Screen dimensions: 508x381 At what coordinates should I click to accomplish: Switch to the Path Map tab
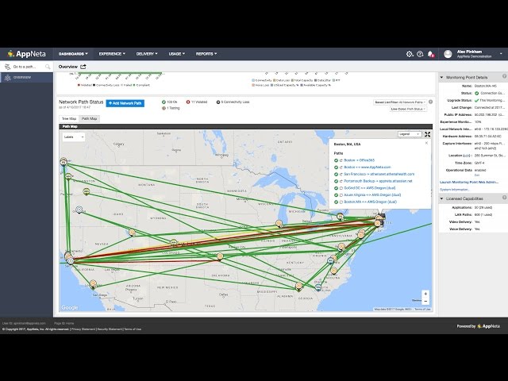click(x=90, y=118)
